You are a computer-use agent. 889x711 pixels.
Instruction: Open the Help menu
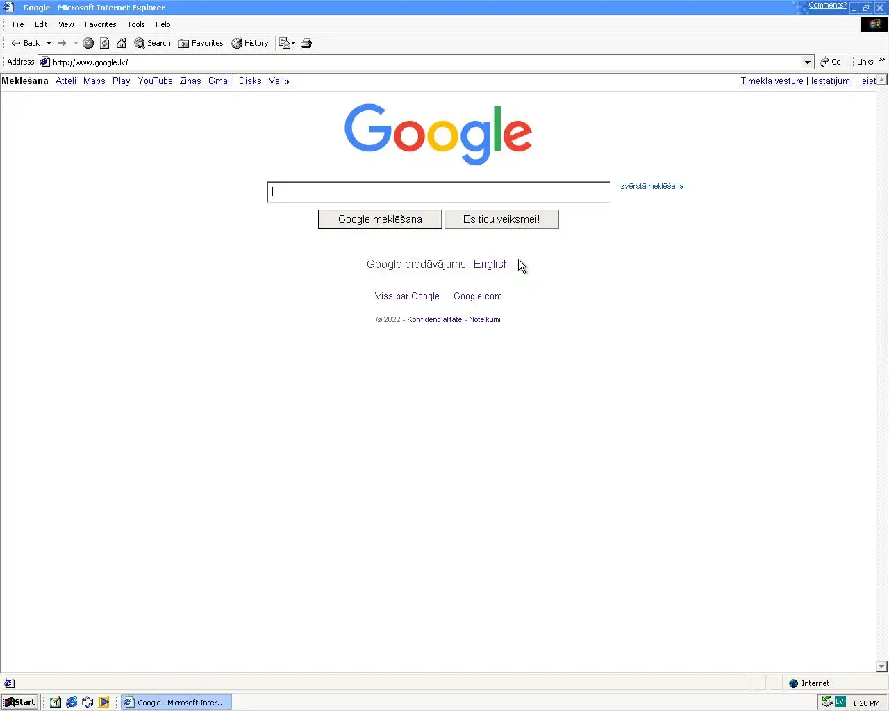coord(163,24)
